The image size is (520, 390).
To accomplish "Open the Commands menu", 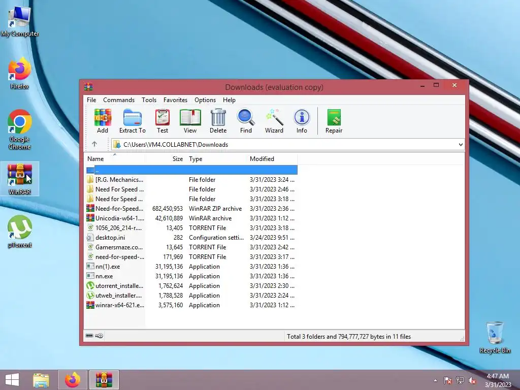I will coord(119,100).
